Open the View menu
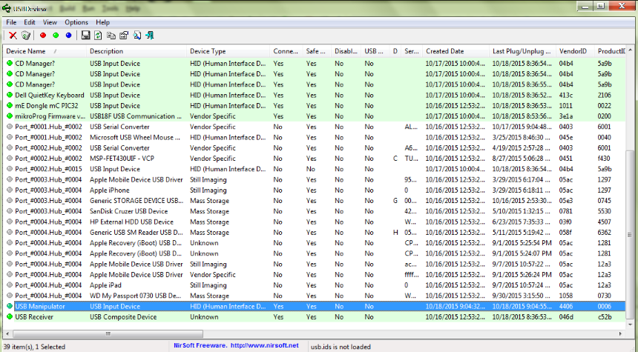This screenshot has height=352, width=638. (x=50, y=22)
